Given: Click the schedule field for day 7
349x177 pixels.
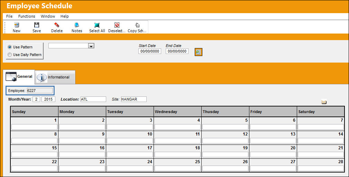Looking at the screenshot, I should point(321,127).
